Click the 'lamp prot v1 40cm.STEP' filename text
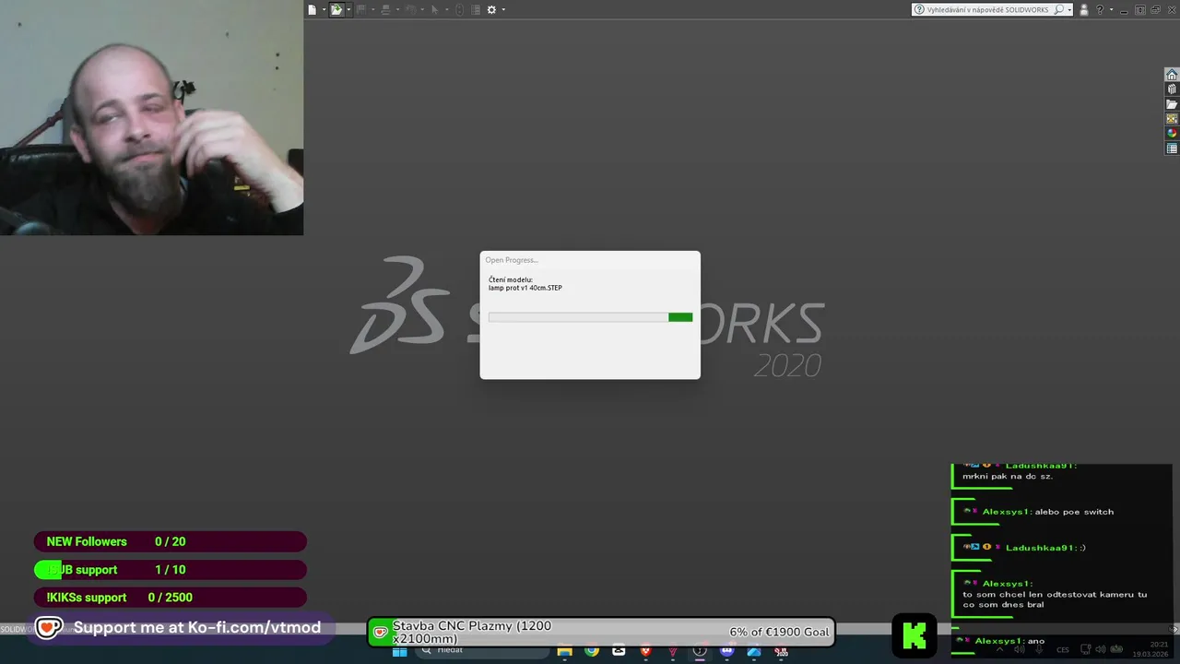1180x664 pixels. [x=525, y=288]
